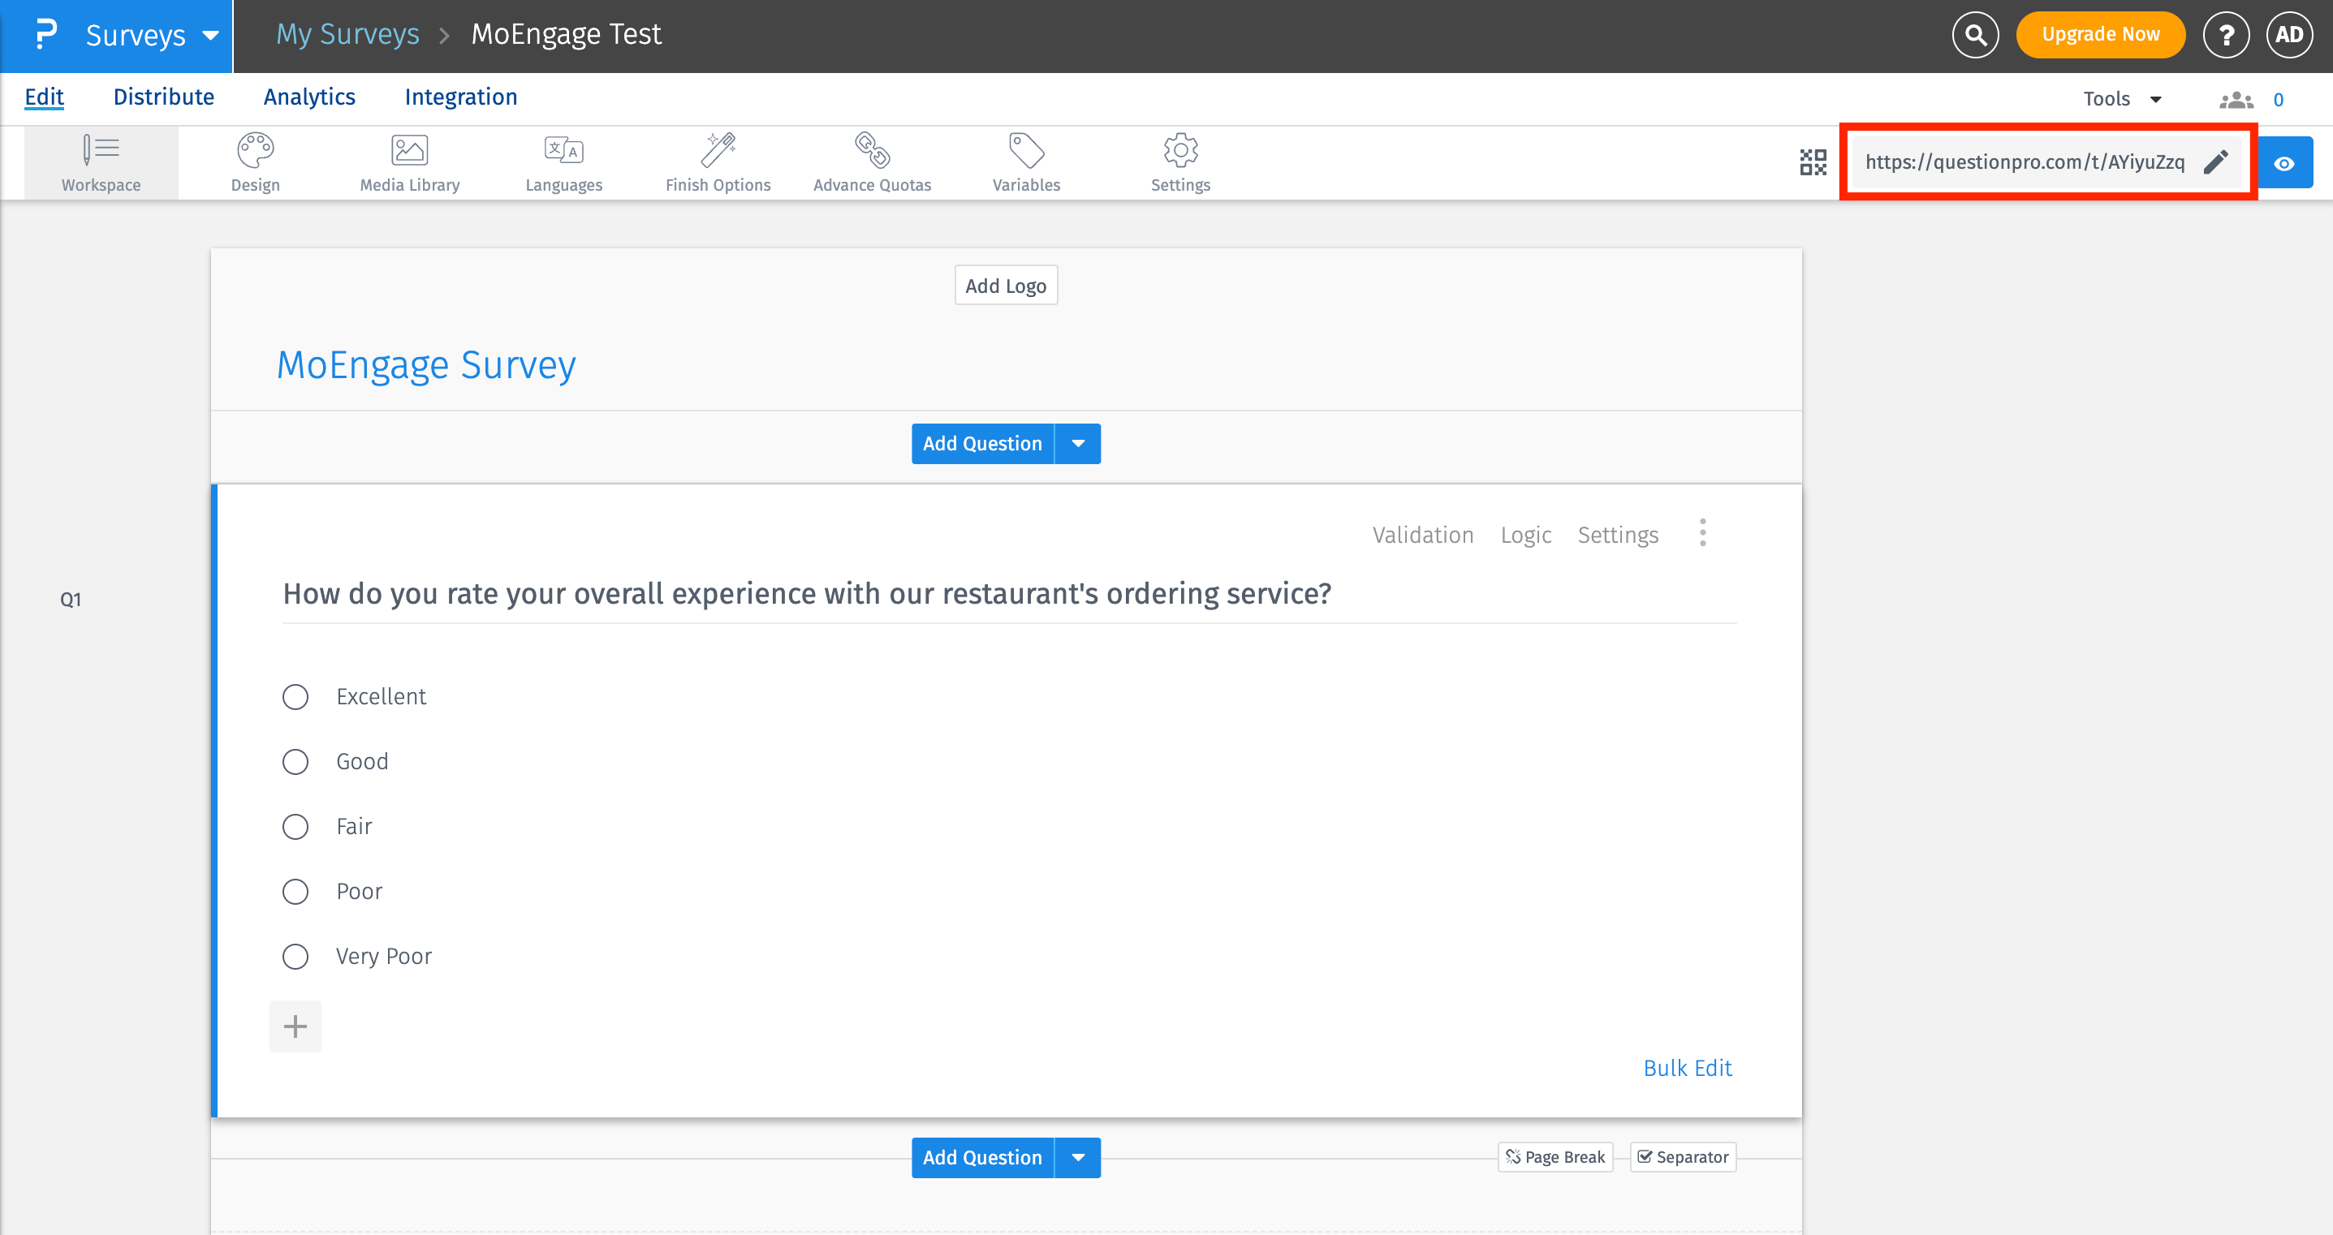This screenshot has height=1235, width=2333.
Task: Switch to the Analytics tab
Action: [310, 97]
